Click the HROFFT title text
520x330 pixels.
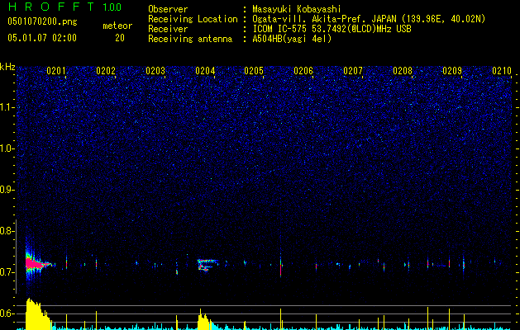52,7
